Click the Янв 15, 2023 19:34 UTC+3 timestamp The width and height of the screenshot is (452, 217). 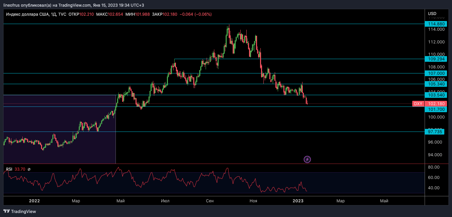coord(119,5)
